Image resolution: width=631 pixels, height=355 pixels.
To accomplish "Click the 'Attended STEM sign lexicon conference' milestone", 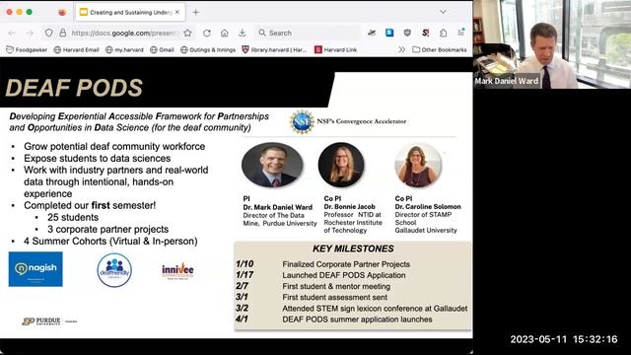I will pyautogui.click(x=375, y=309).
